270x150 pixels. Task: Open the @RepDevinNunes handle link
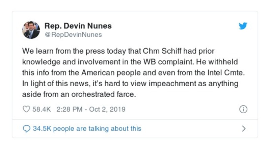[73, 34]
